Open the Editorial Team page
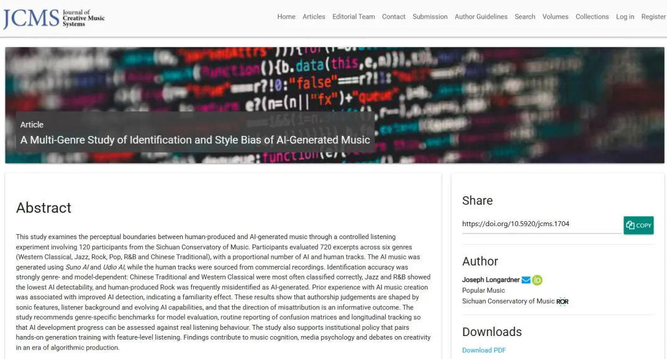 click(353, 17)
